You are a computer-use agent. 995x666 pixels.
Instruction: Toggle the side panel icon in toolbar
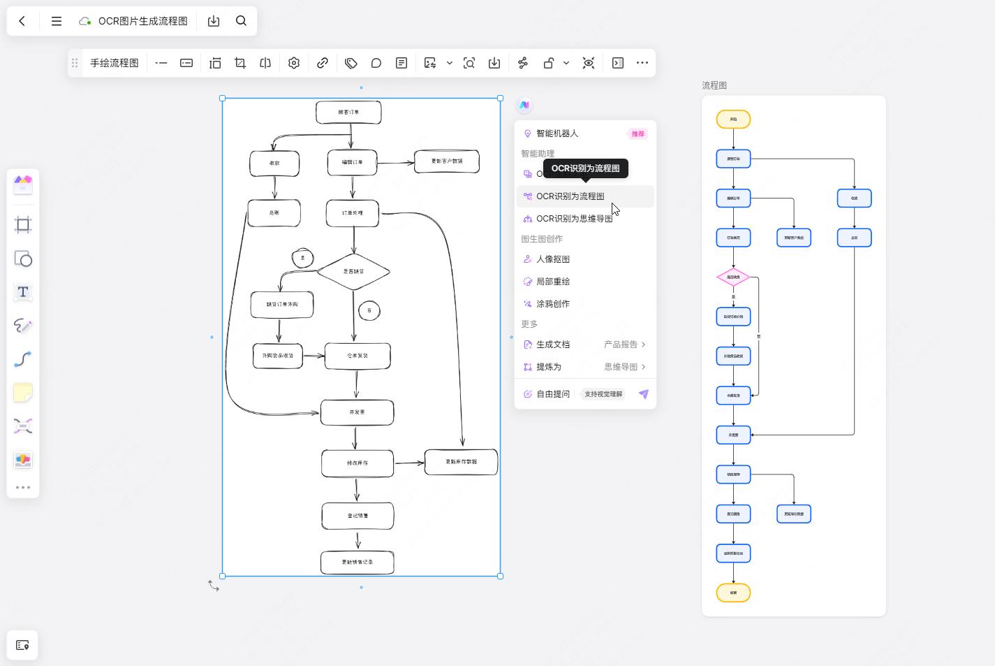(618, 63)
